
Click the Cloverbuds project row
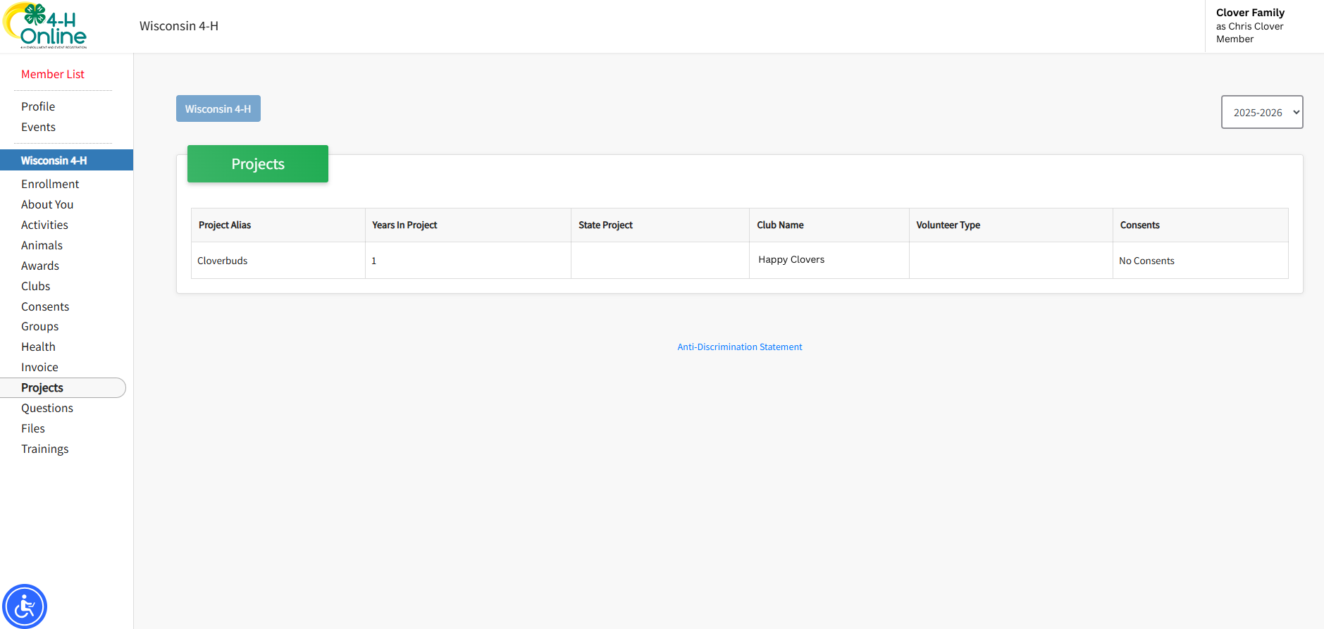pyautogui.click(x=223, y=261)
